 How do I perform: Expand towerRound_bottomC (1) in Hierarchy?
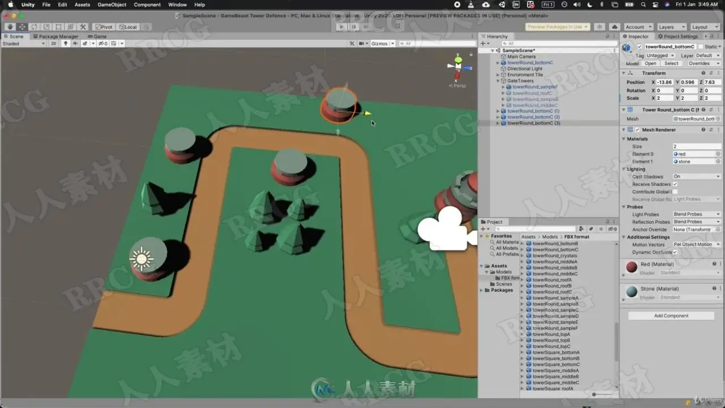(498, 111)
